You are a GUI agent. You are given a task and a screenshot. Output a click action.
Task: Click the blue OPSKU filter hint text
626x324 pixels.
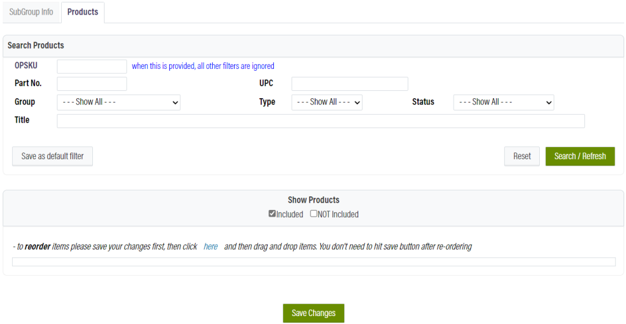[x=203, y=67]
